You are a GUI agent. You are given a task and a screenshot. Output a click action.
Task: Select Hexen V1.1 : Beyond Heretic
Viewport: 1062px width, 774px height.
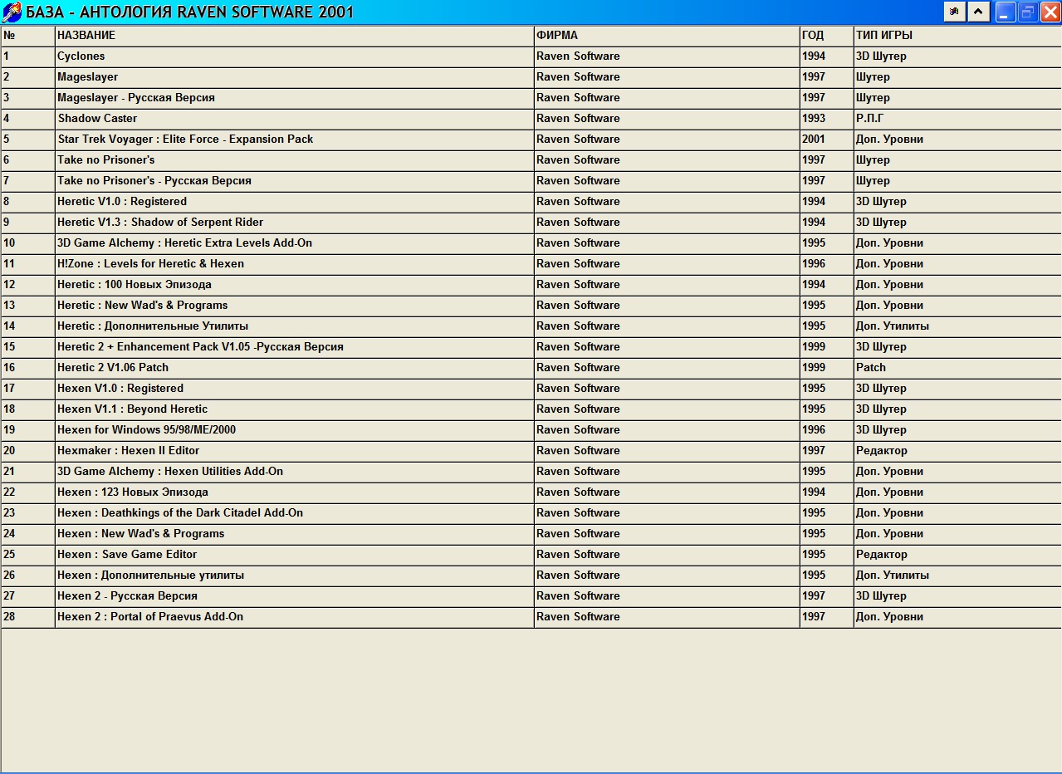133,409
